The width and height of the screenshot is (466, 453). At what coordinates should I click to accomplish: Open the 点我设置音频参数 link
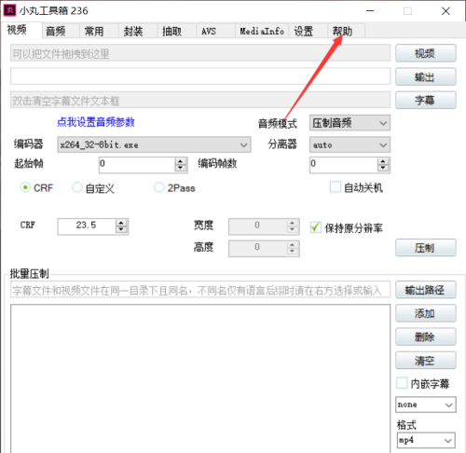[96, 122]
